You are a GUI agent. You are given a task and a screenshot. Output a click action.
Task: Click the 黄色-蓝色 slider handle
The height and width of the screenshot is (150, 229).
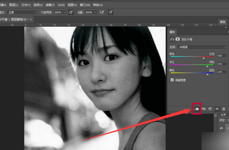coord(207,74)
